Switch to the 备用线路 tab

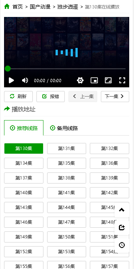click(64, 128)
